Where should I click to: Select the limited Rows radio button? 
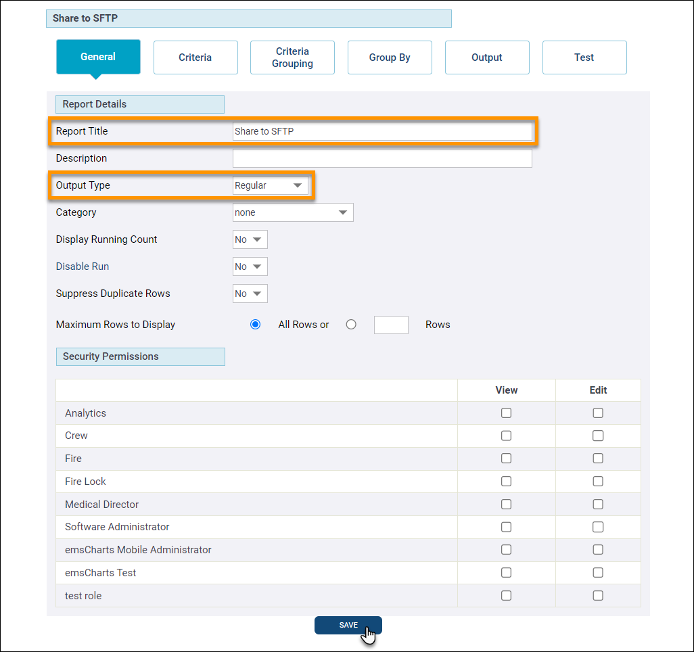351,325
